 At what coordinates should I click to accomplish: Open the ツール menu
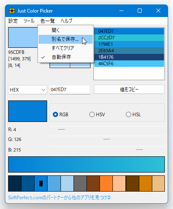(x=29, y=21)
